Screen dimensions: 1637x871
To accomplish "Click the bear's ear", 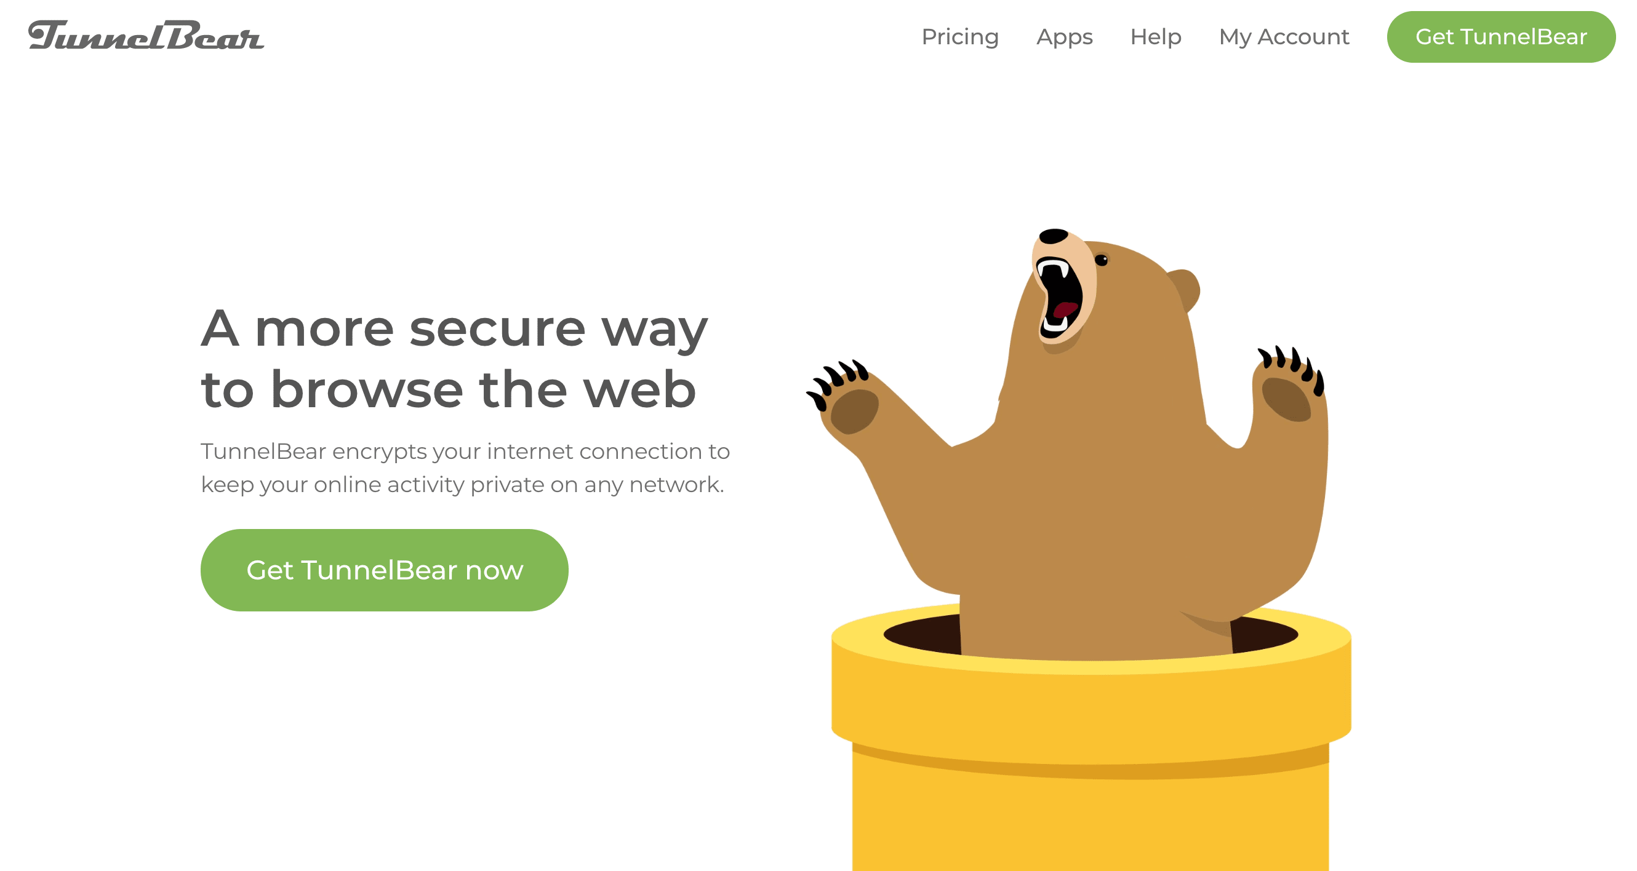I will [x=1185, y=289].
